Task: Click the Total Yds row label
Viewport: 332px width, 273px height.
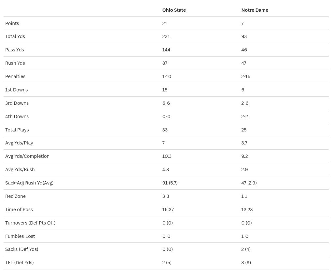Action: coord(15,36)
